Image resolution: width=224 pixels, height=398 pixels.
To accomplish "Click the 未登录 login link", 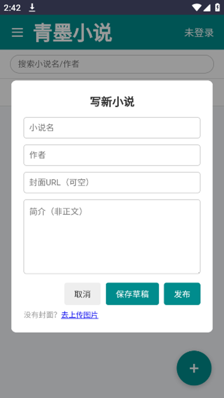I will coord(199,33).
